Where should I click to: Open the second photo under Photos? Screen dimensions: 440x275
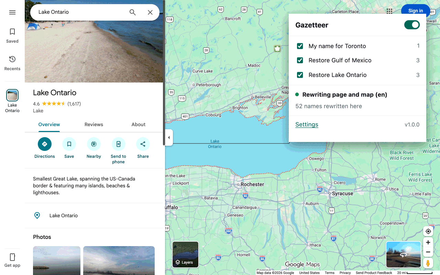pos(119,261)
